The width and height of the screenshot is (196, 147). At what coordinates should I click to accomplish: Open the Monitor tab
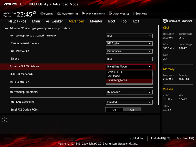(96, 21)
